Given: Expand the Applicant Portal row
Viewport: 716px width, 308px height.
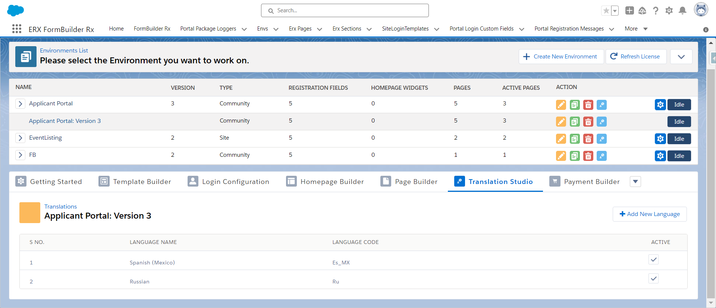Looking at the screenshot, I should pos(21,104).
